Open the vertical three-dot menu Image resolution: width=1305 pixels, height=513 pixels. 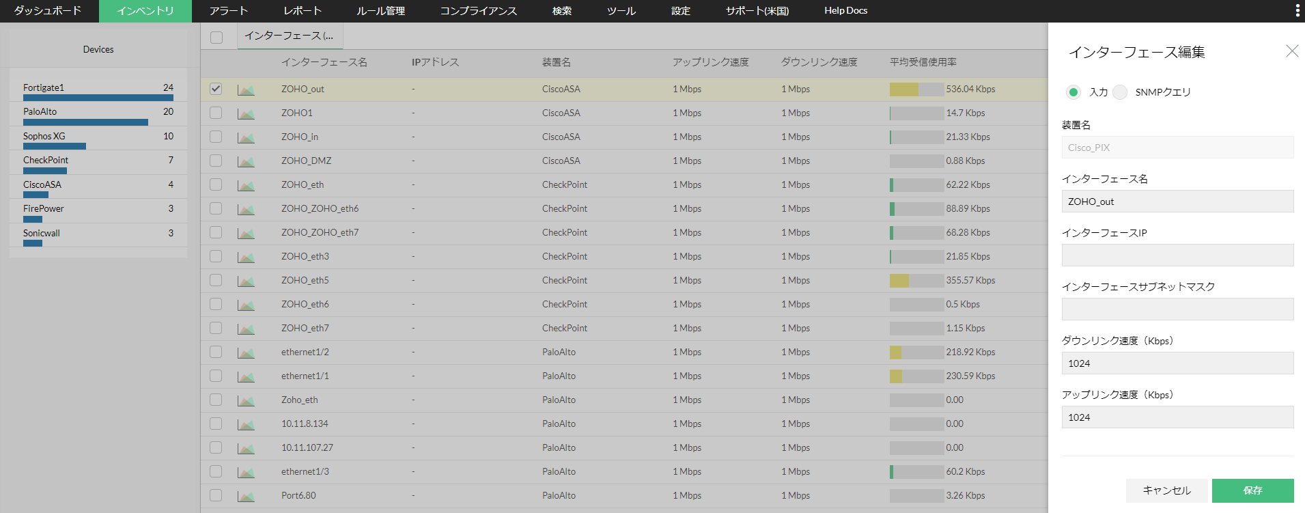[x=1297, y=10]
